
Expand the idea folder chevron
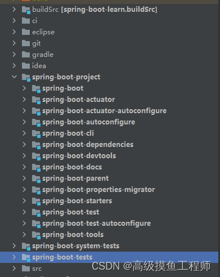click(x=14, y=66)
